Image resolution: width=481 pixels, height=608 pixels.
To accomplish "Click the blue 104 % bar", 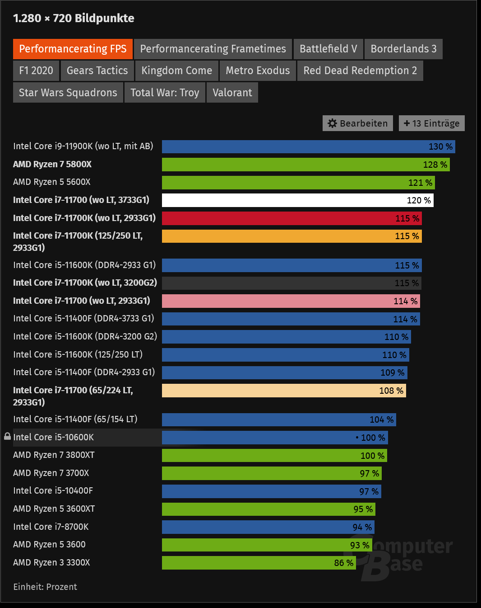I will point(279,419).
